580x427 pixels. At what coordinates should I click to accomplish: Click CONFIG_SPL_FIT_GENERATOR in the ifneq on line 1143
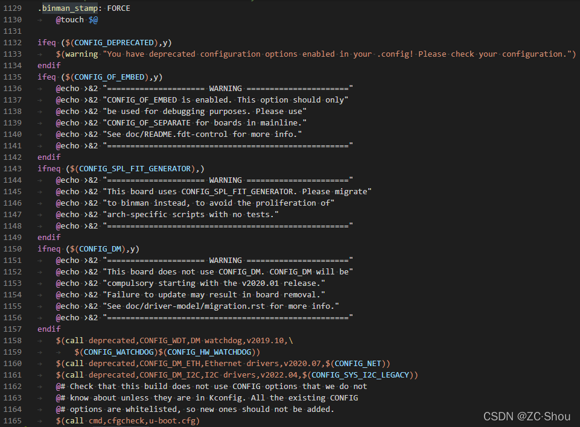click(135, 169)
